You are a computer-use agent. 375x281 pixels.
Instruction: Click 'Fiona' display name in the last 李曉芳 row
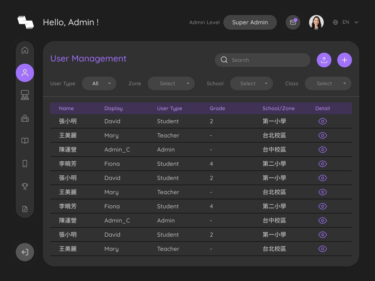(112, 206)
